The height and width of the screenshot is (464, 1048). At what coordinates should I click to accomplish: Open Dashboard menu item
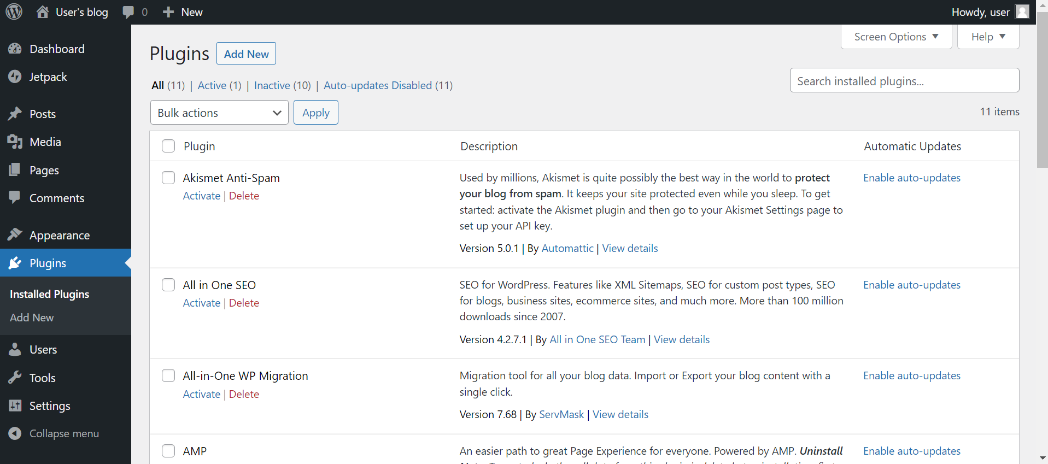click(66, 49)
